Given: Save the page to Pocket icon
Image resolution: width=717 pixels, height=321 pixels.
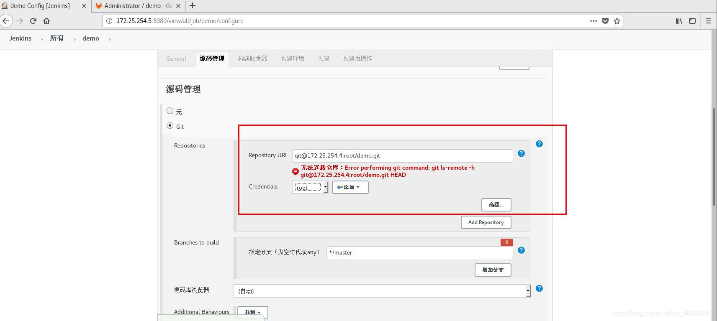Looking at the screenshot, I should point(605,21).
